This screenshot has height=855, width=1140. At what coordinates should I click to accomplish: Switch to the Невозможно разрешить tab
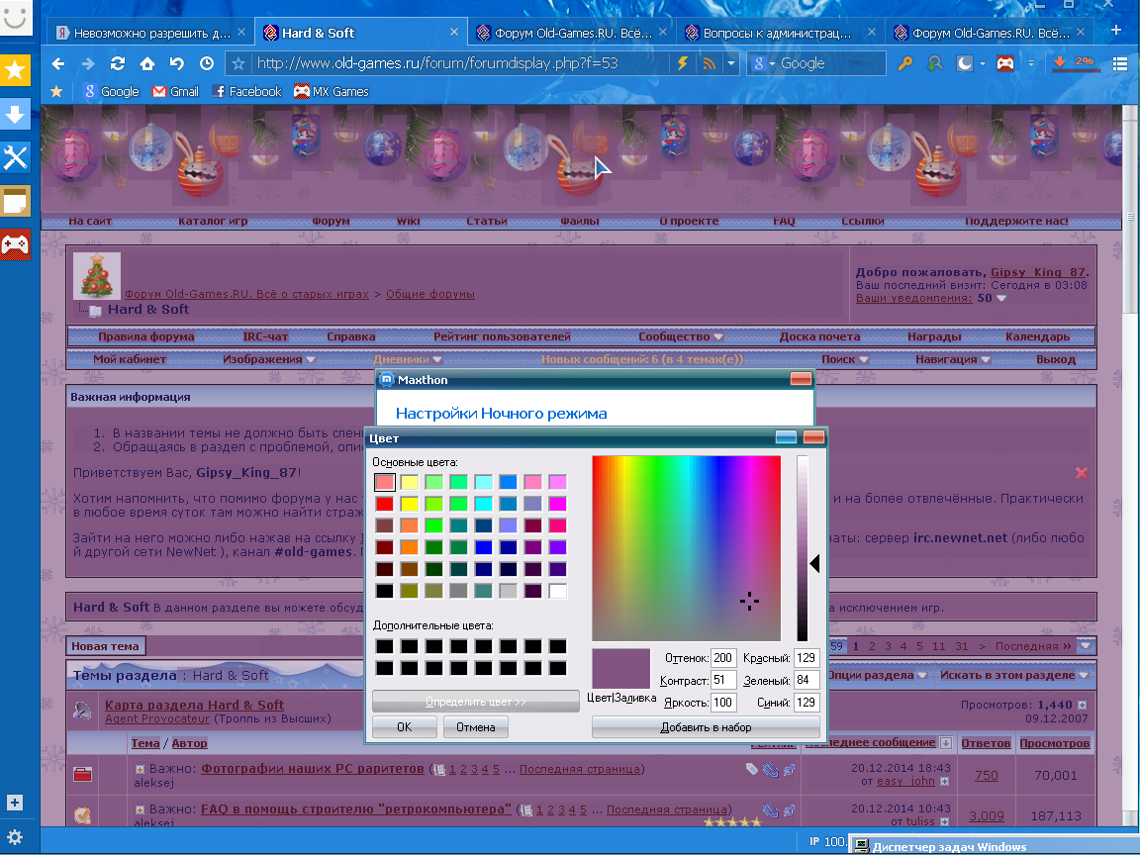(151, 33)
